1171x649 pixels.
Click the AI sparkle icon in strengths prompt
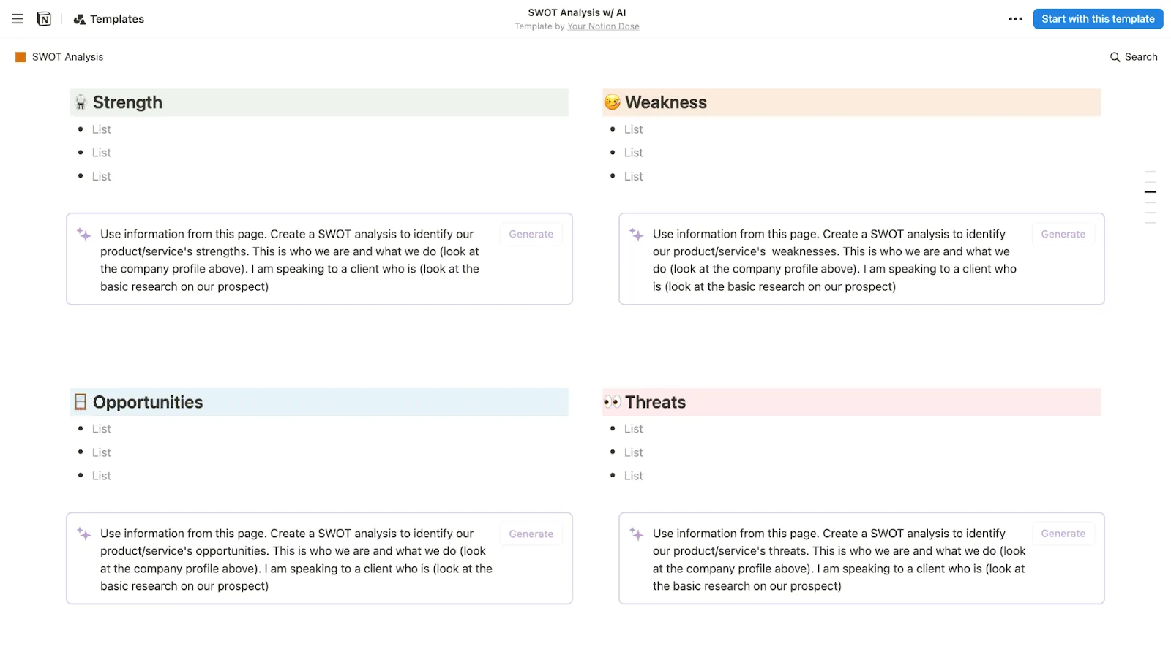[84, 235]
